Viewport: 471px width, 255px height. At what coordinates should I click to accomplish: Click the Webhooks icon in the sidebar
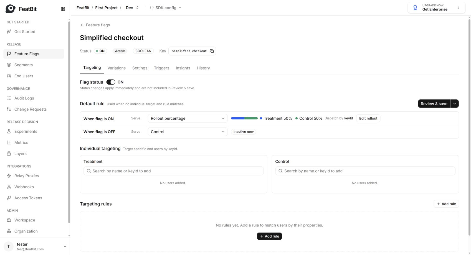tap(9, 187)
